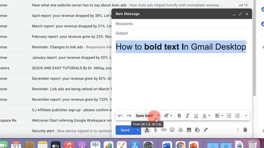Open the April report revenue email
This screenshot has width=264, height=148.
pos(56,16)
